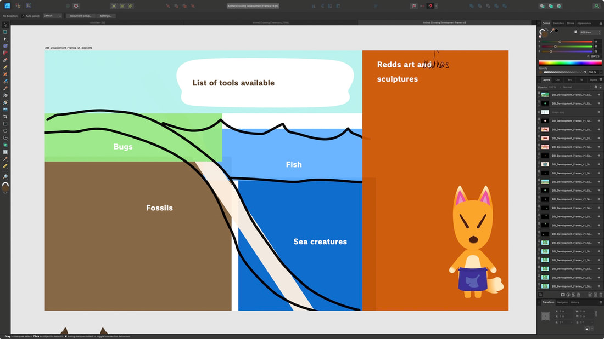Open the Auto-select Default dropdown

click(52, 16)
